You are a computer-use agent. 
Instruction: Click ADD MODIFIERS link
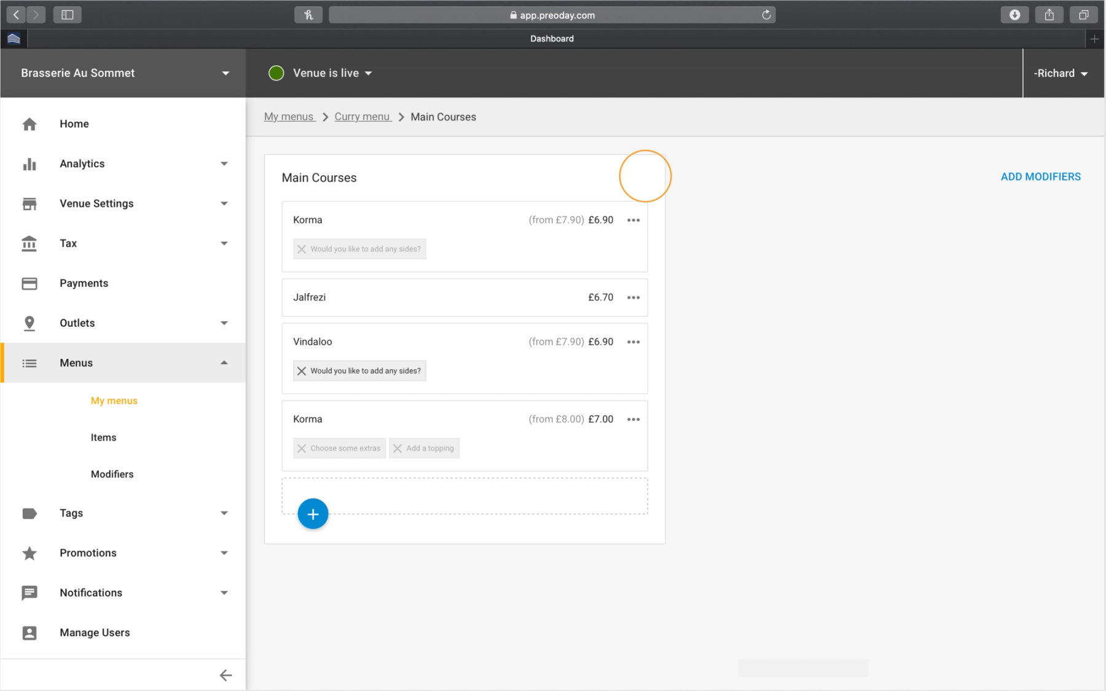click(1040, 177)
